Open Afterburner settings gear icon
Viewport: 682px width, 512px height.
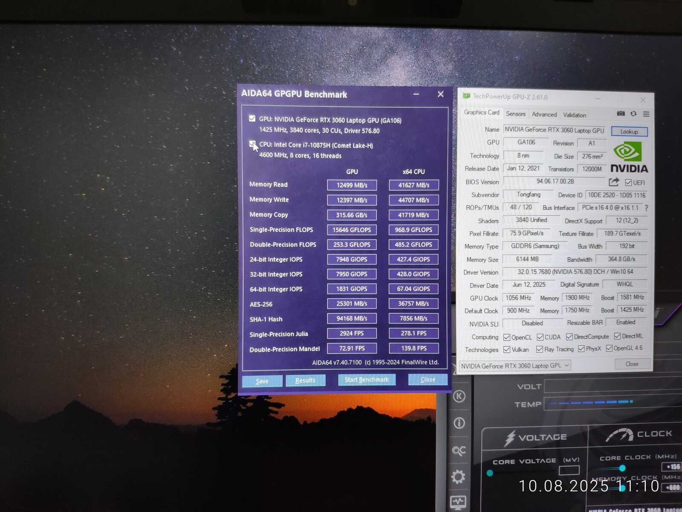459,477
